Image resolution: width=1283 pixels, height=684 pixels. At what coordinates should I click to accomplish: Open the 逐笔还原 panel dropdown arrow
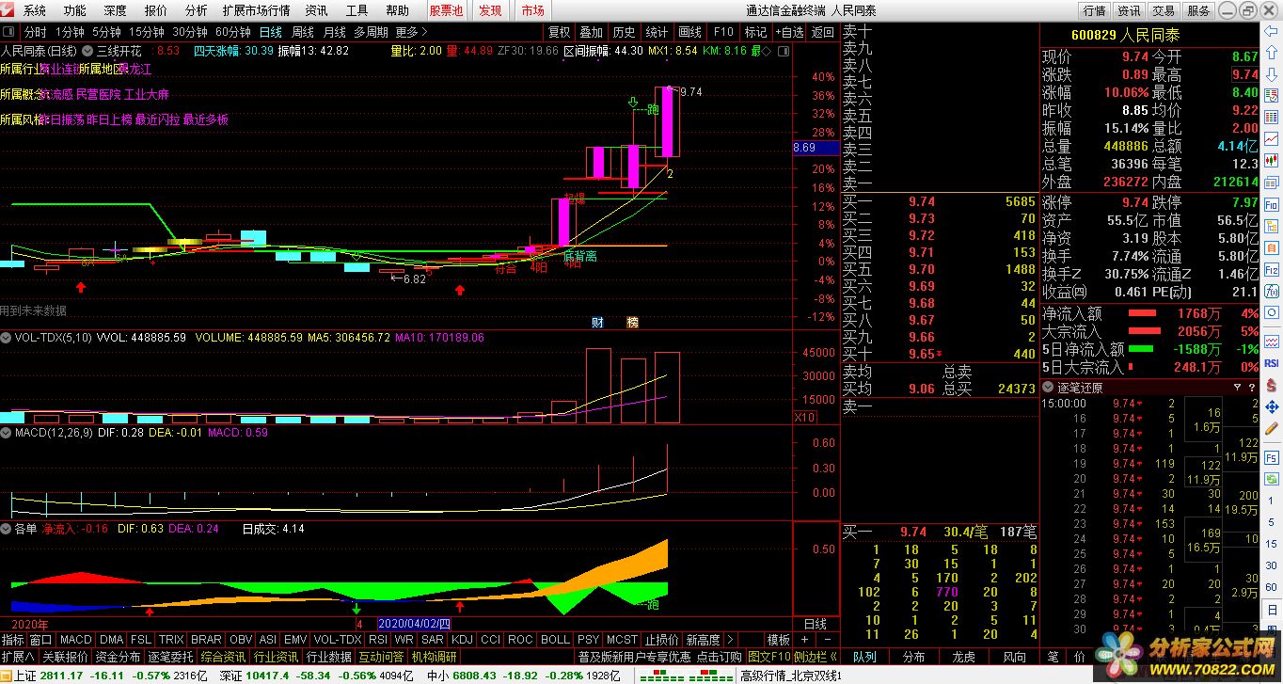click(x=1048, y=387)
